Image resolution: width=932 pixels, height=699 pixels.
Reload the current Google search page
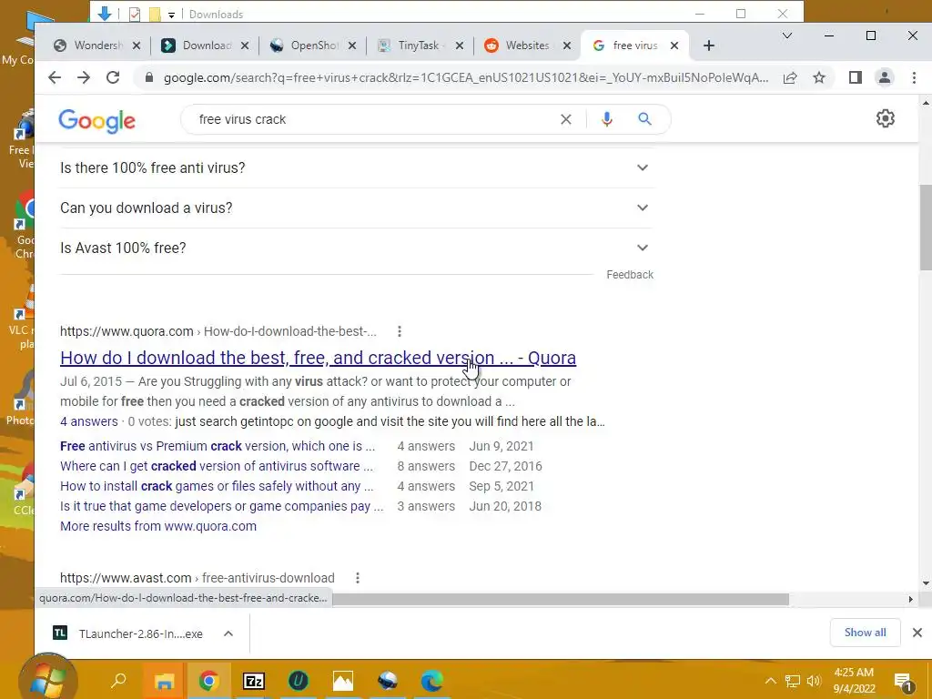coord(113,78)
